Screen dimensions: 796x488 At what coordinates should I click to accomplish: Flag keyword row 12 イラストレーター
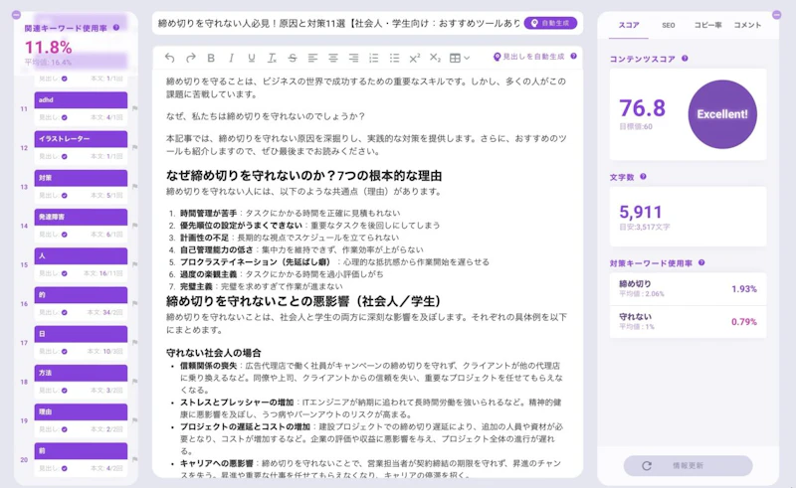point(134,147)
